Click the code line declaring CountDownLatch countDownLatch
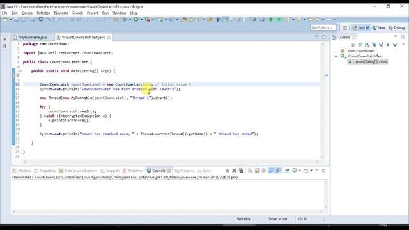 click(171, 84)
